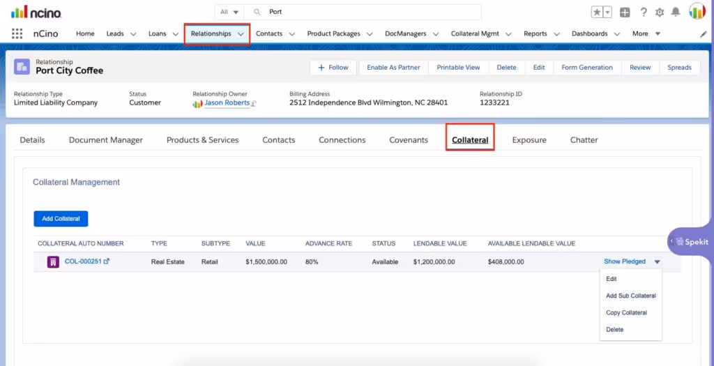Open the All search scope dropdown

pyautogui.click(x=229, y=12)
